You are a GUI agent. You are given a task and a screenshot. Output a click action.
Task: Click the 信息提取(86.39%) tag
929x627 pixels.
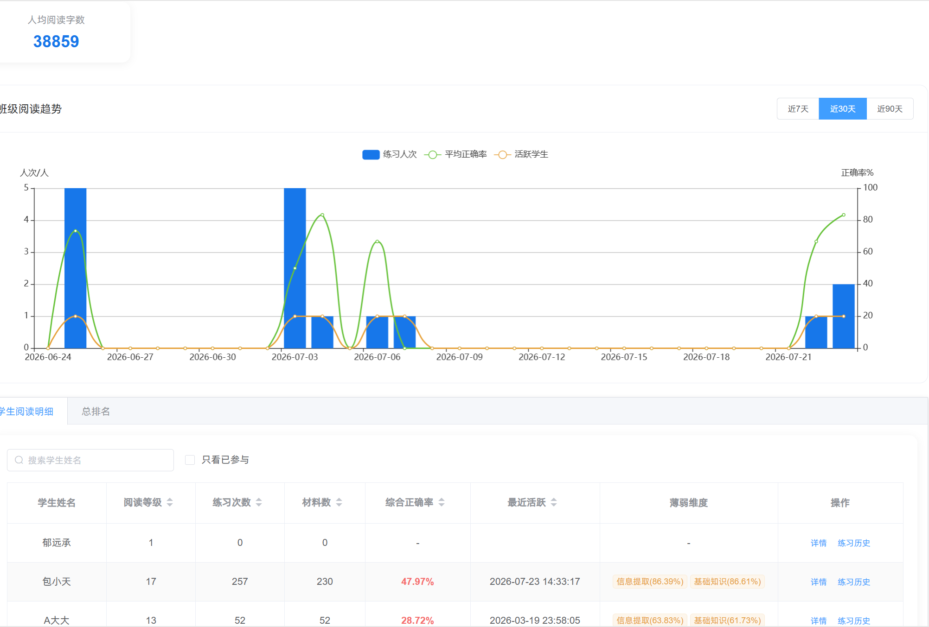click(x=650, y=582)
